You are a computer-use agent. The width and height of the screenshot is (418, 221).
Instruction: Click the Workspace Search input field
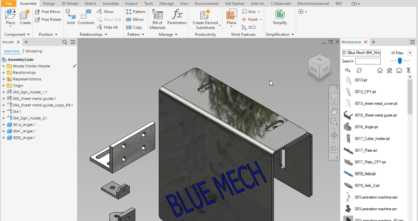click(368, 61)
